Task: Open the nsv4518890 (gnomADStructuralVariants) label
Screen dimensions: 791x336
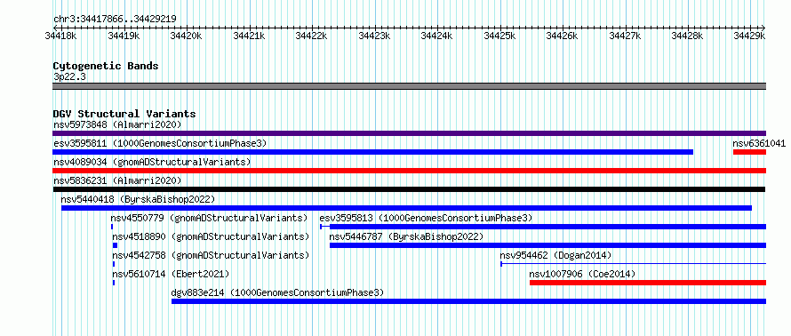Action: tap(211, 236)
